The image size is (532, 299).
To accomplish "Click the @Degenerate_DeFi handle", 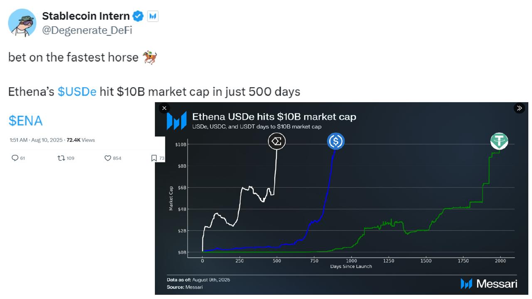I will pyautogui.click(x=87, y=30).
